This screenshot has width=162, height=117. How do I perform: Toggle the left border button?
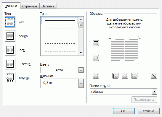tap(115, 76)
